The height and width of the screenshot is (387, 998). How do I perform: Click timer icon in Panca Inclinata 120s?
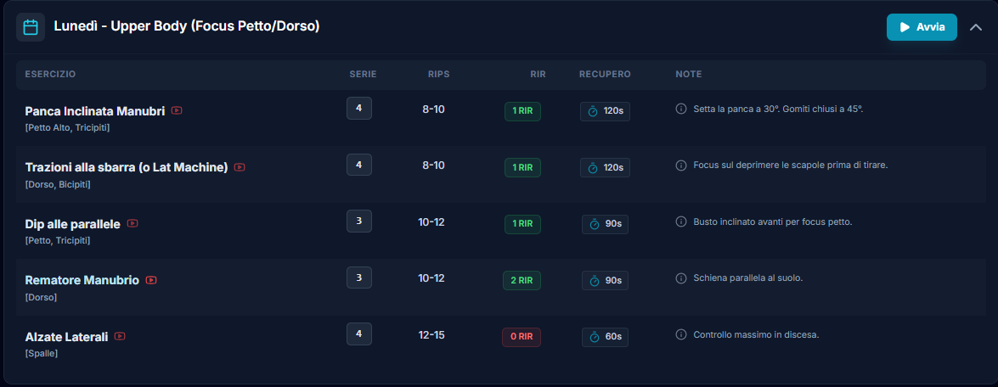click(x=593, y=111)
